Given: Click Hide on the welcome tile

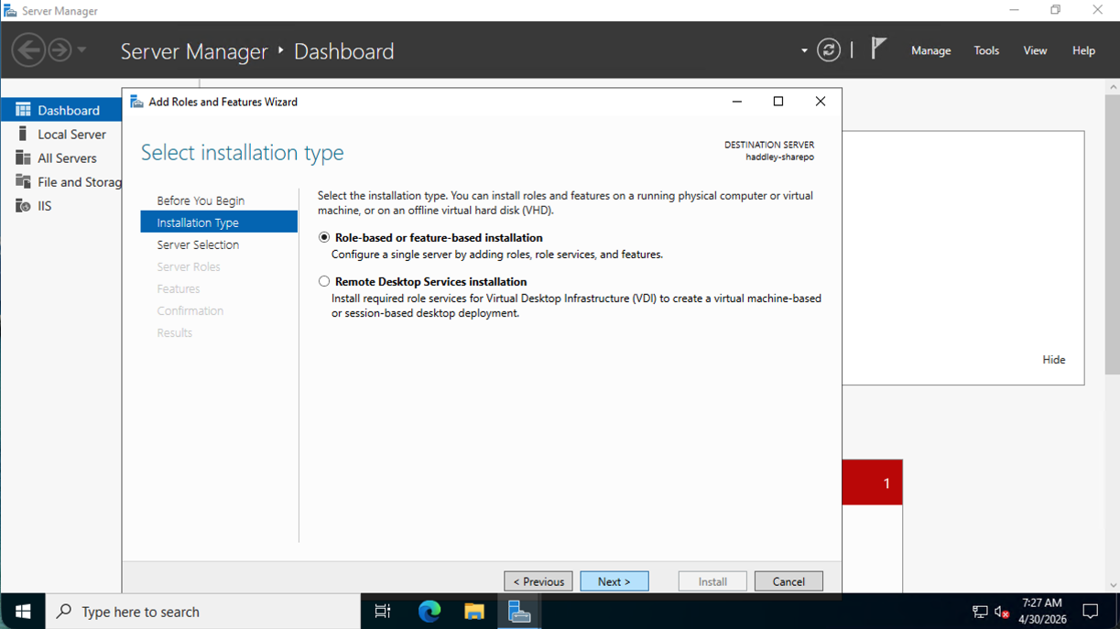Looking at the screenshot, I should pos(1054,360).
